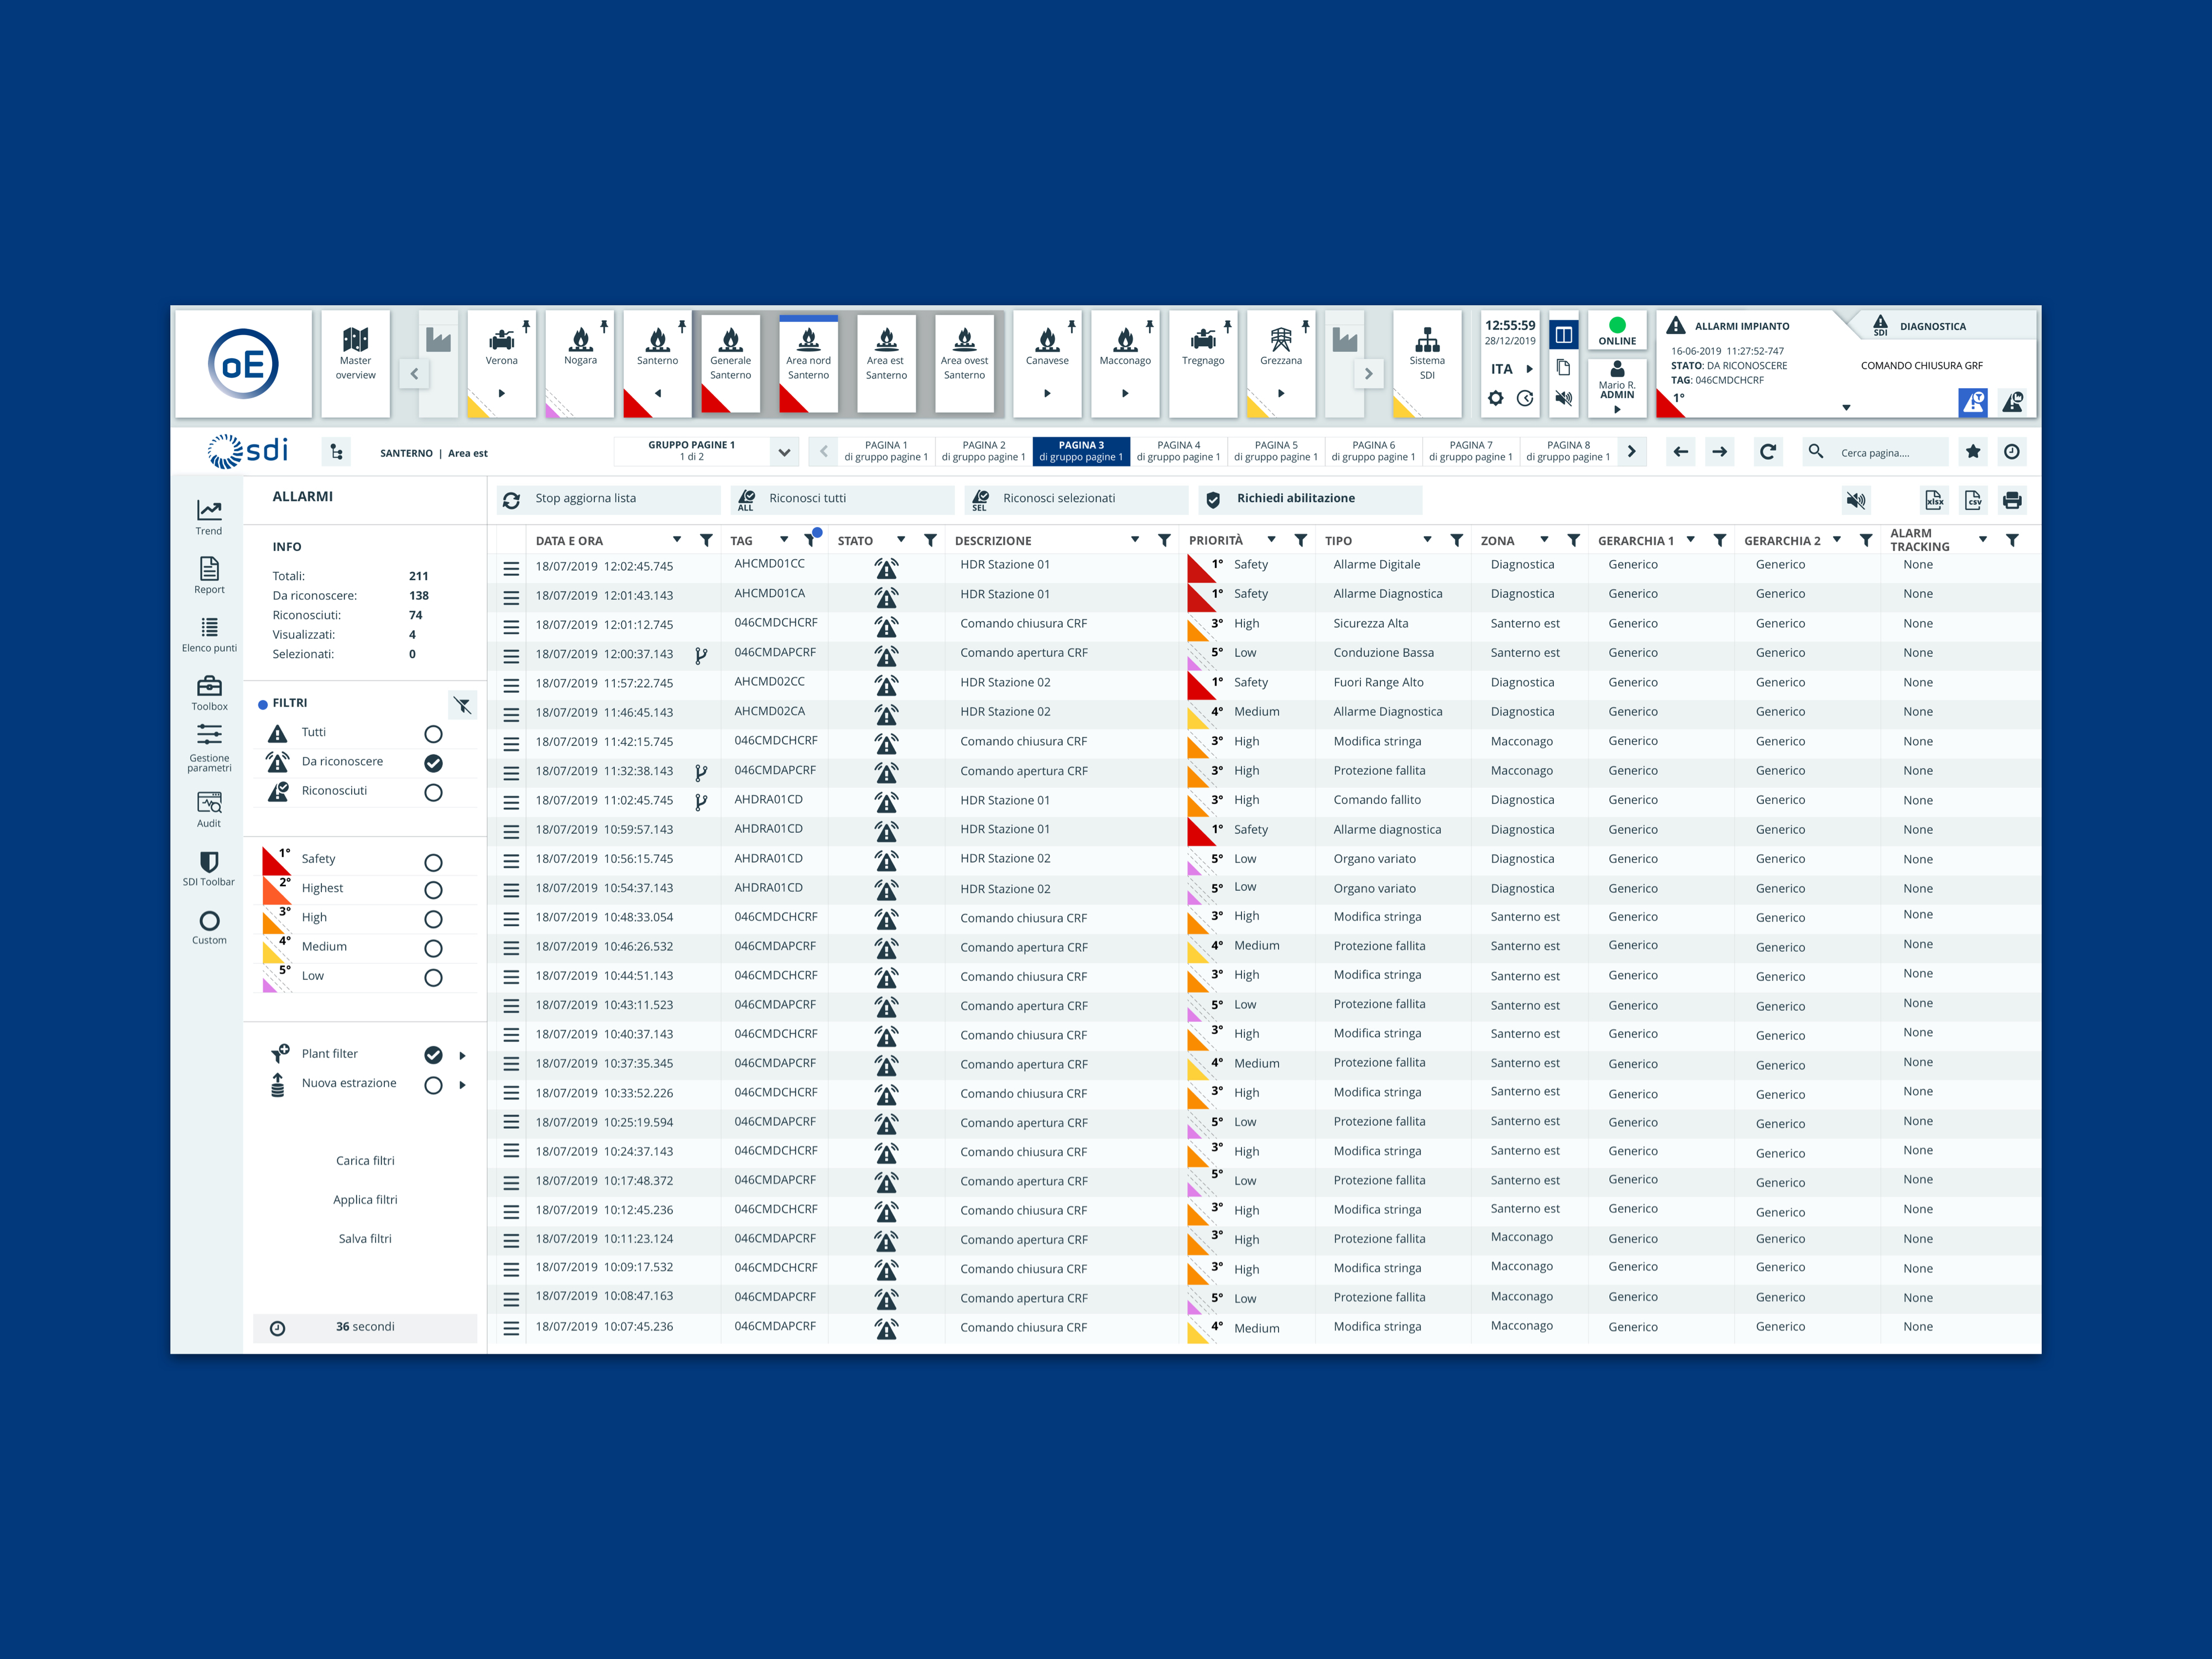Expand the Plant filter arrow
The image size is (2212, 1659).
coord(462,1055)
